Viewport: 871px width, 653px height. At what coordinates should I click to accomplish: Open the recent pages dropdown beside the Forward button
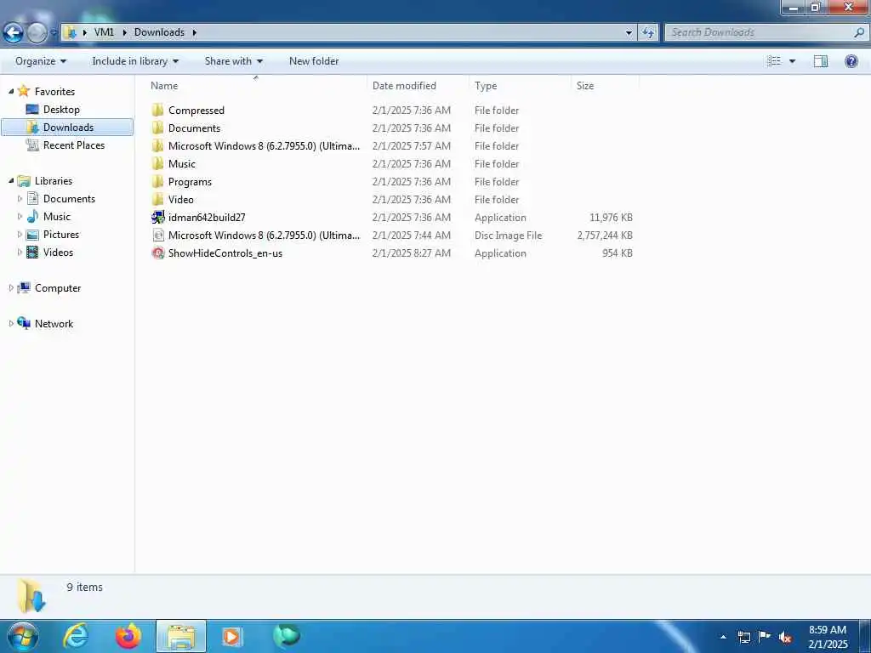(54, 33)
